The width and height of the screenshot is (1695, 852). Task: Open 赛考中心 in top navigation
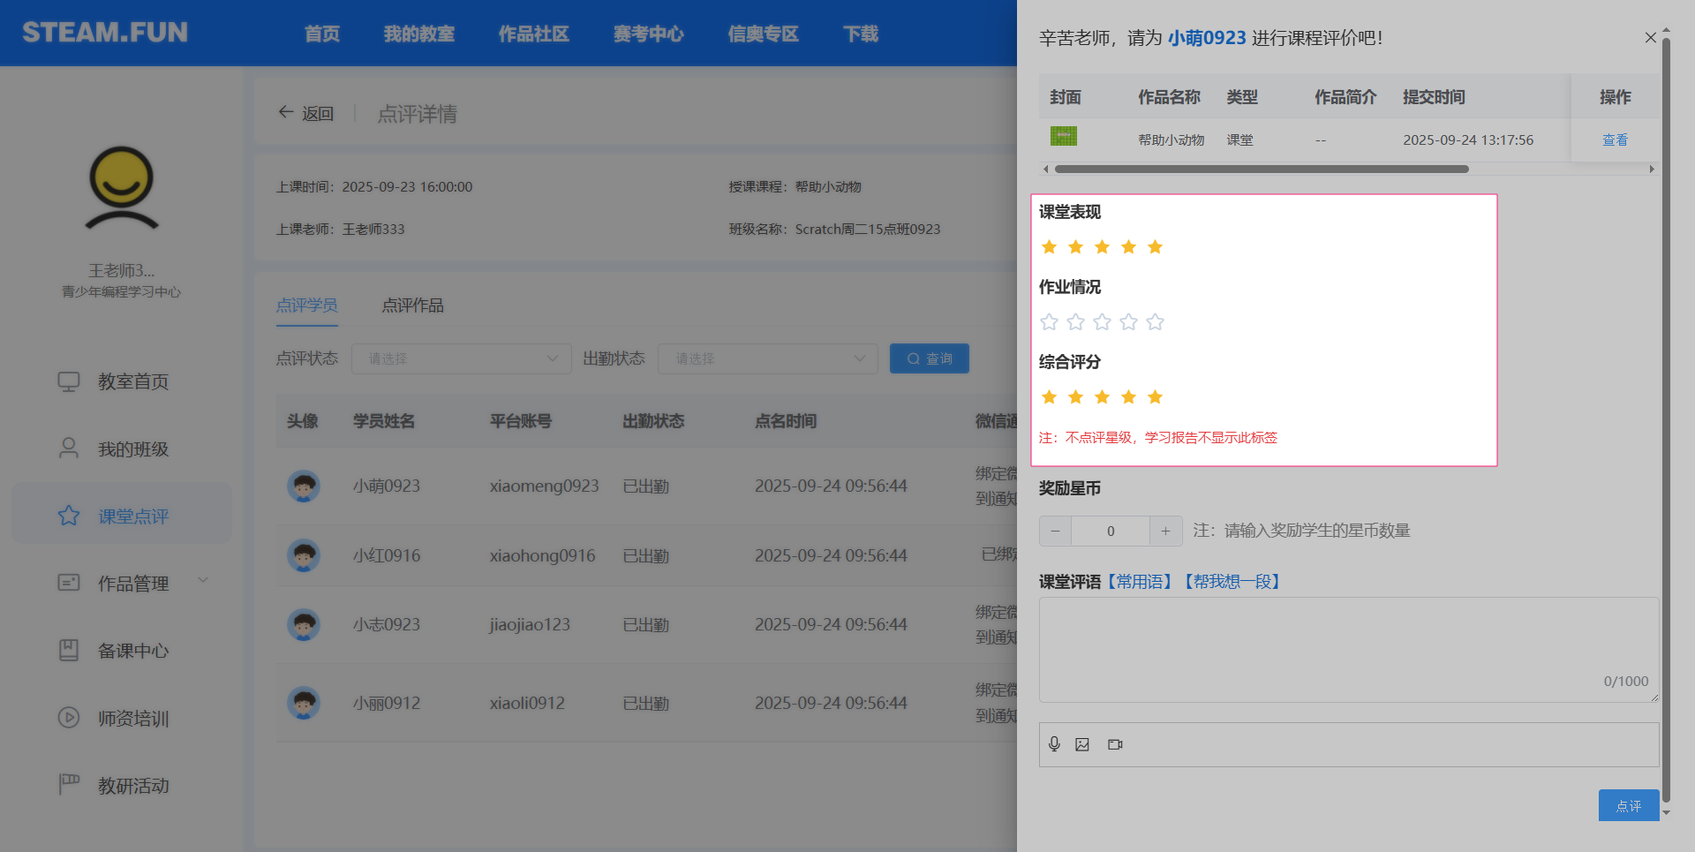tap(648, 34)
